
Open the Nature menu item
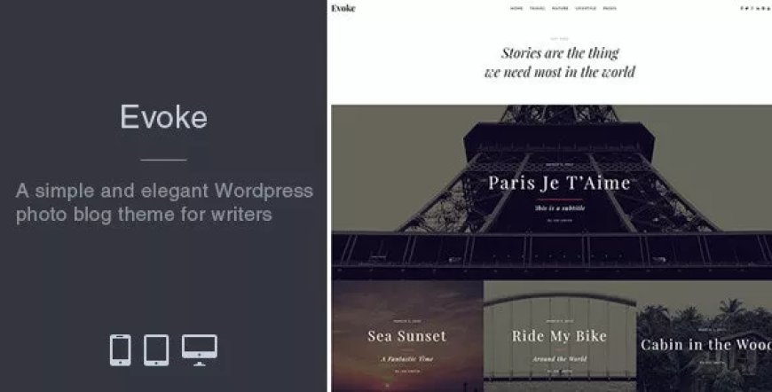point(560,8)
